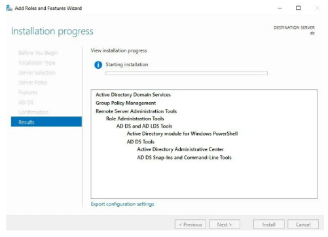328x237 pixels.
Task: Maximize the wizard window
Action: coord(299,8)
